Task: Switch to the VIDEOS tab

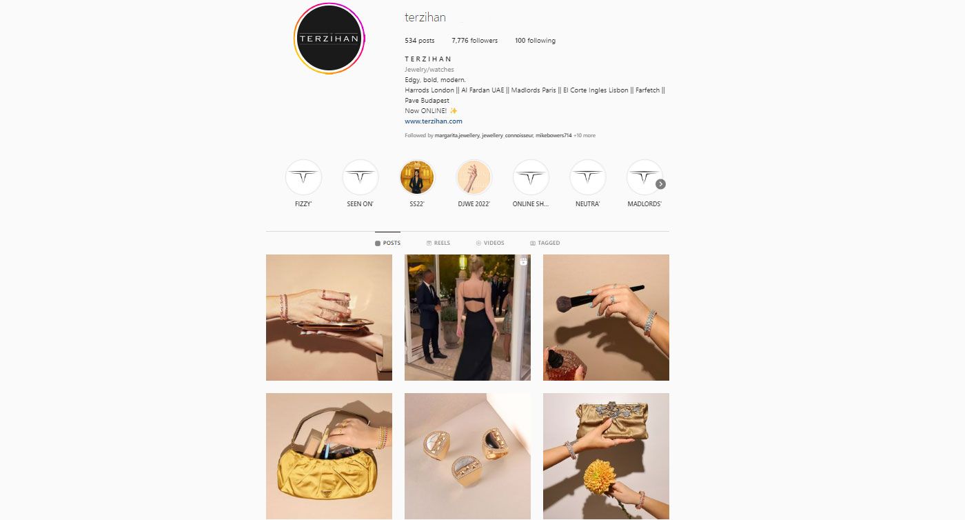Action: coord(490,243)
